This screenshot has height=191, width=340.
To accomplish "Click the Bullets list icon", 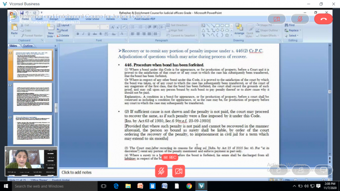I will (133, 27).
